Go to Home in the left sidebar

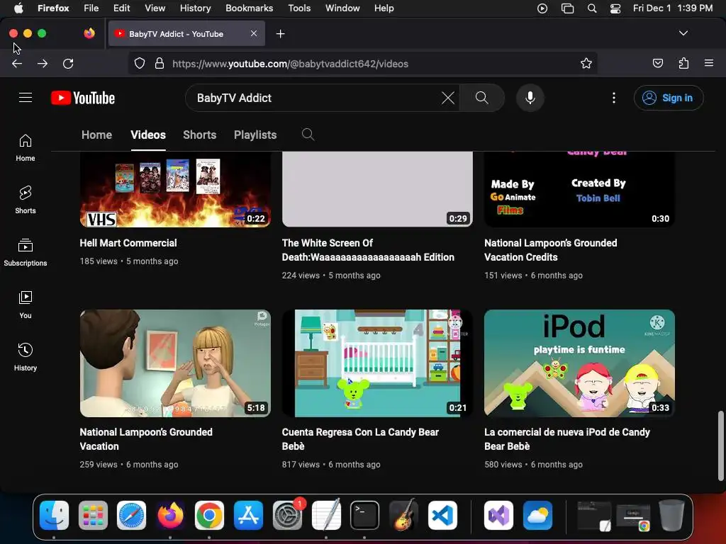tap(26, 147)
